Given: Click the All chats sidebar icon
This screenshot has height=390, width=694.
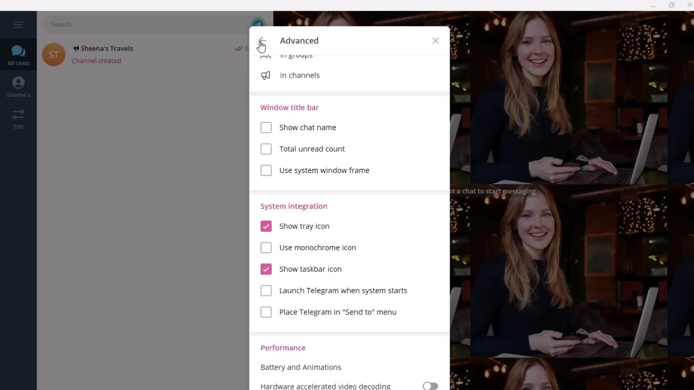Looking at the screenshot, I should click(18, 55).
